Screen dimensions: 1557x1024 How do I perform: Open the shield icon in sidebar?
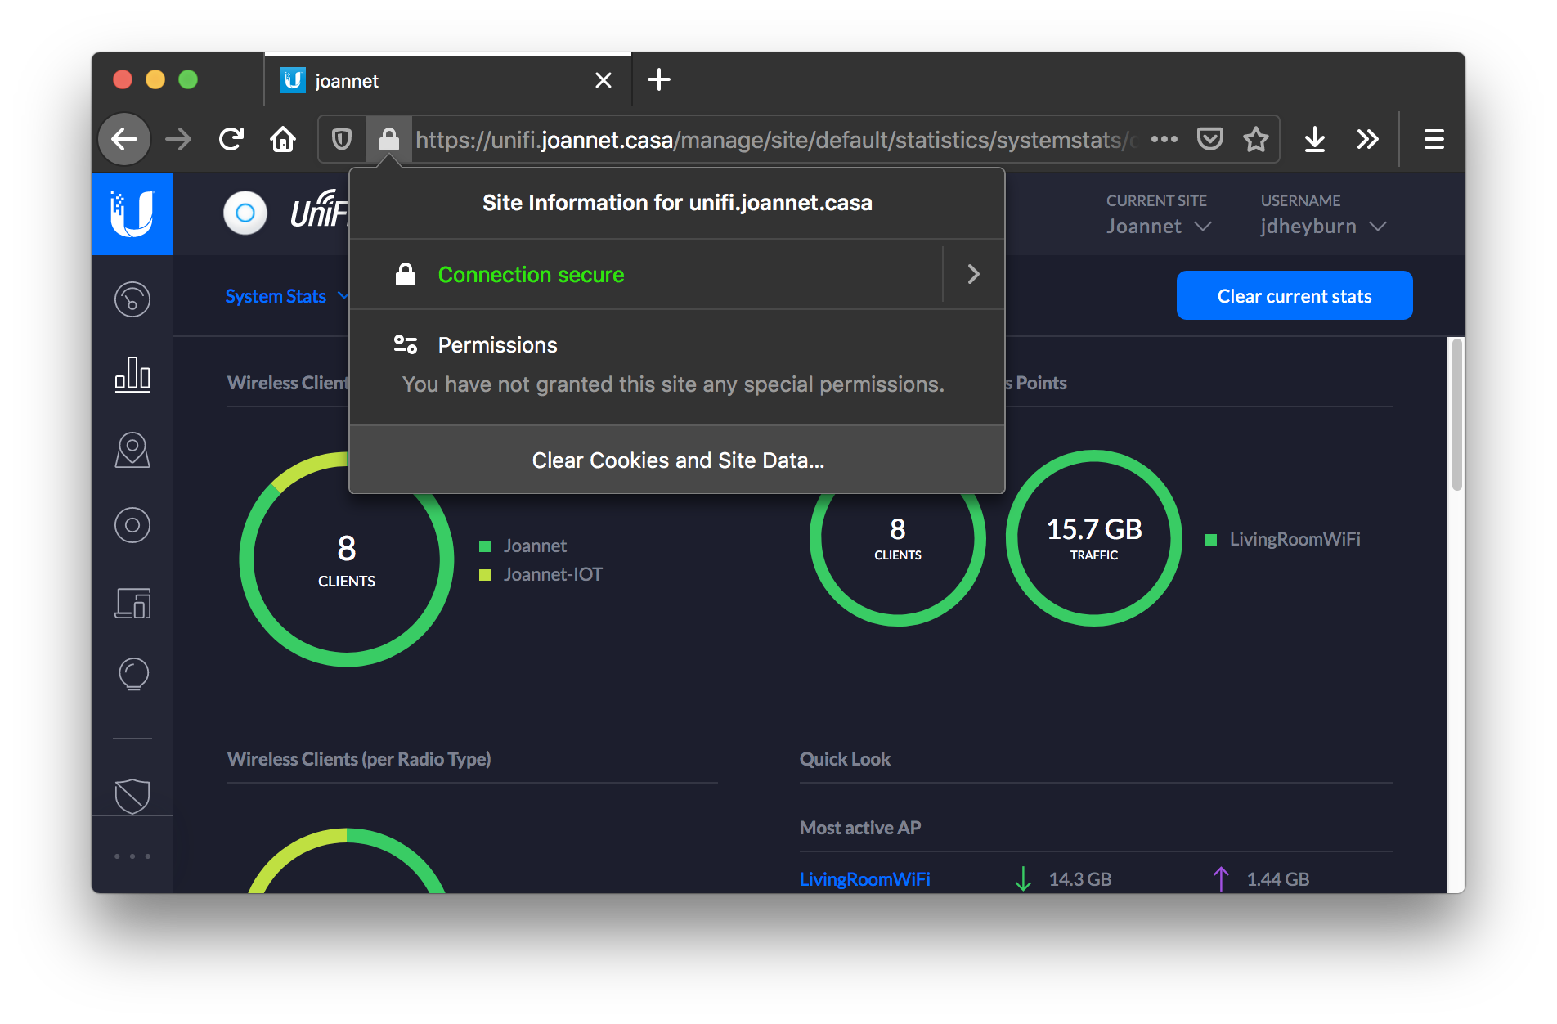[132, 796]
